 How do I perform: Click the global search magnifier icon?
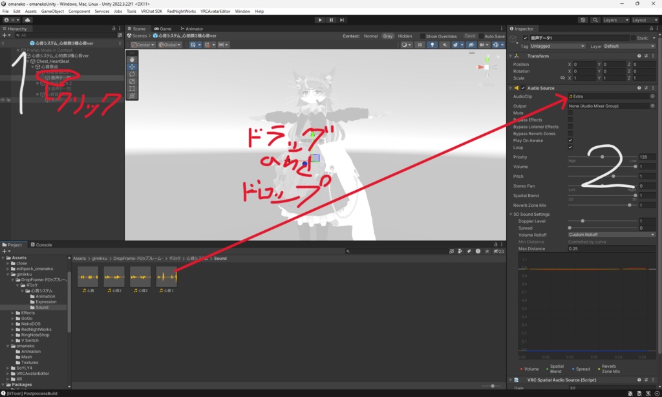(x=595, y=20)
